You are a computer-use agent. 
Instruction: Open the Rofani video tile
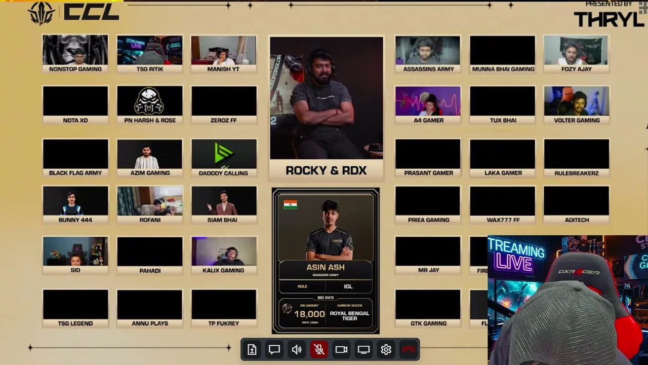click(x=150, y=205)
